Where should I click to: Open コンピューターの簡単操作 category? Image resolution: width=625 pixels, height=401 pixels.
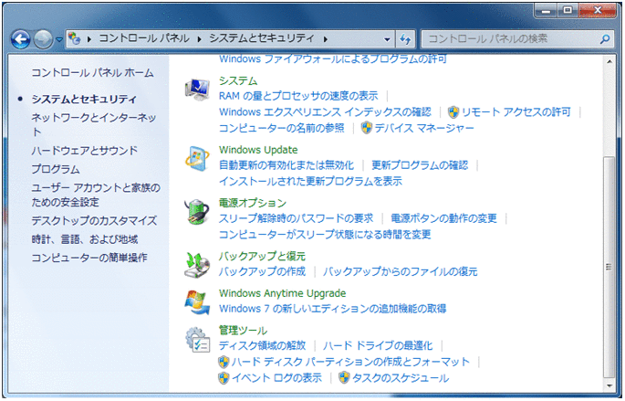[89, 258]
